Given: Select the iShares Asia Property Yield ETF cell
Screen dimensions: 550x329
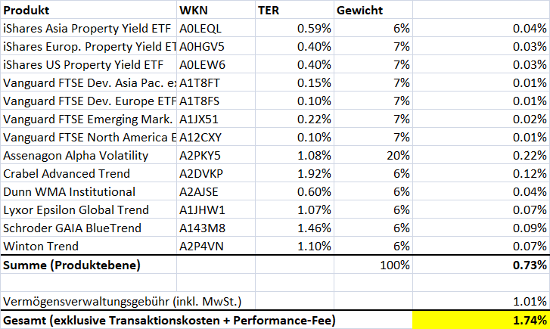Looking at the screenshot, I should coord(89,29).
